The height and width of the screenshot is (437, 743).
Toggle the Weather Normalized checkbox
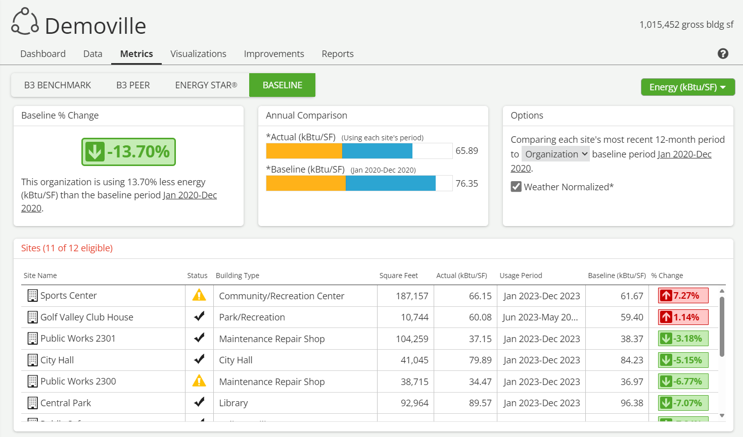pos(516,187)
